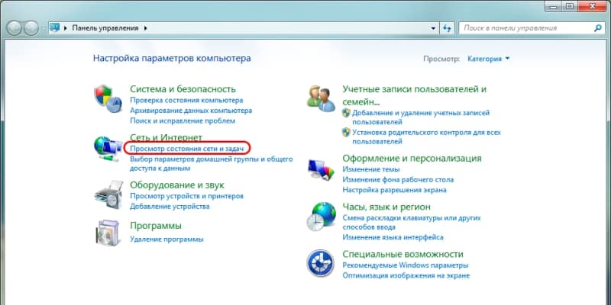
Task: Click the refresh icon beside address bar
Action: [447, 28]
